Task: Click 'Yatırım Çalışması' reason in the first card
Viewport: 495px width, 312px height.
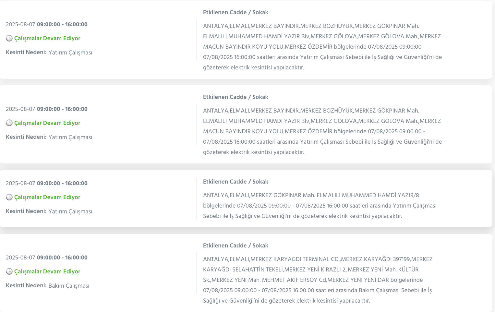Action: [x=70, y=53]
